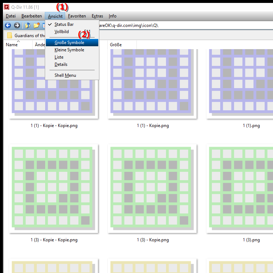Click file name 1 (3) - Kopie - Kopie.png
This screenshot has height=273, width=273.
click(54, 240)
